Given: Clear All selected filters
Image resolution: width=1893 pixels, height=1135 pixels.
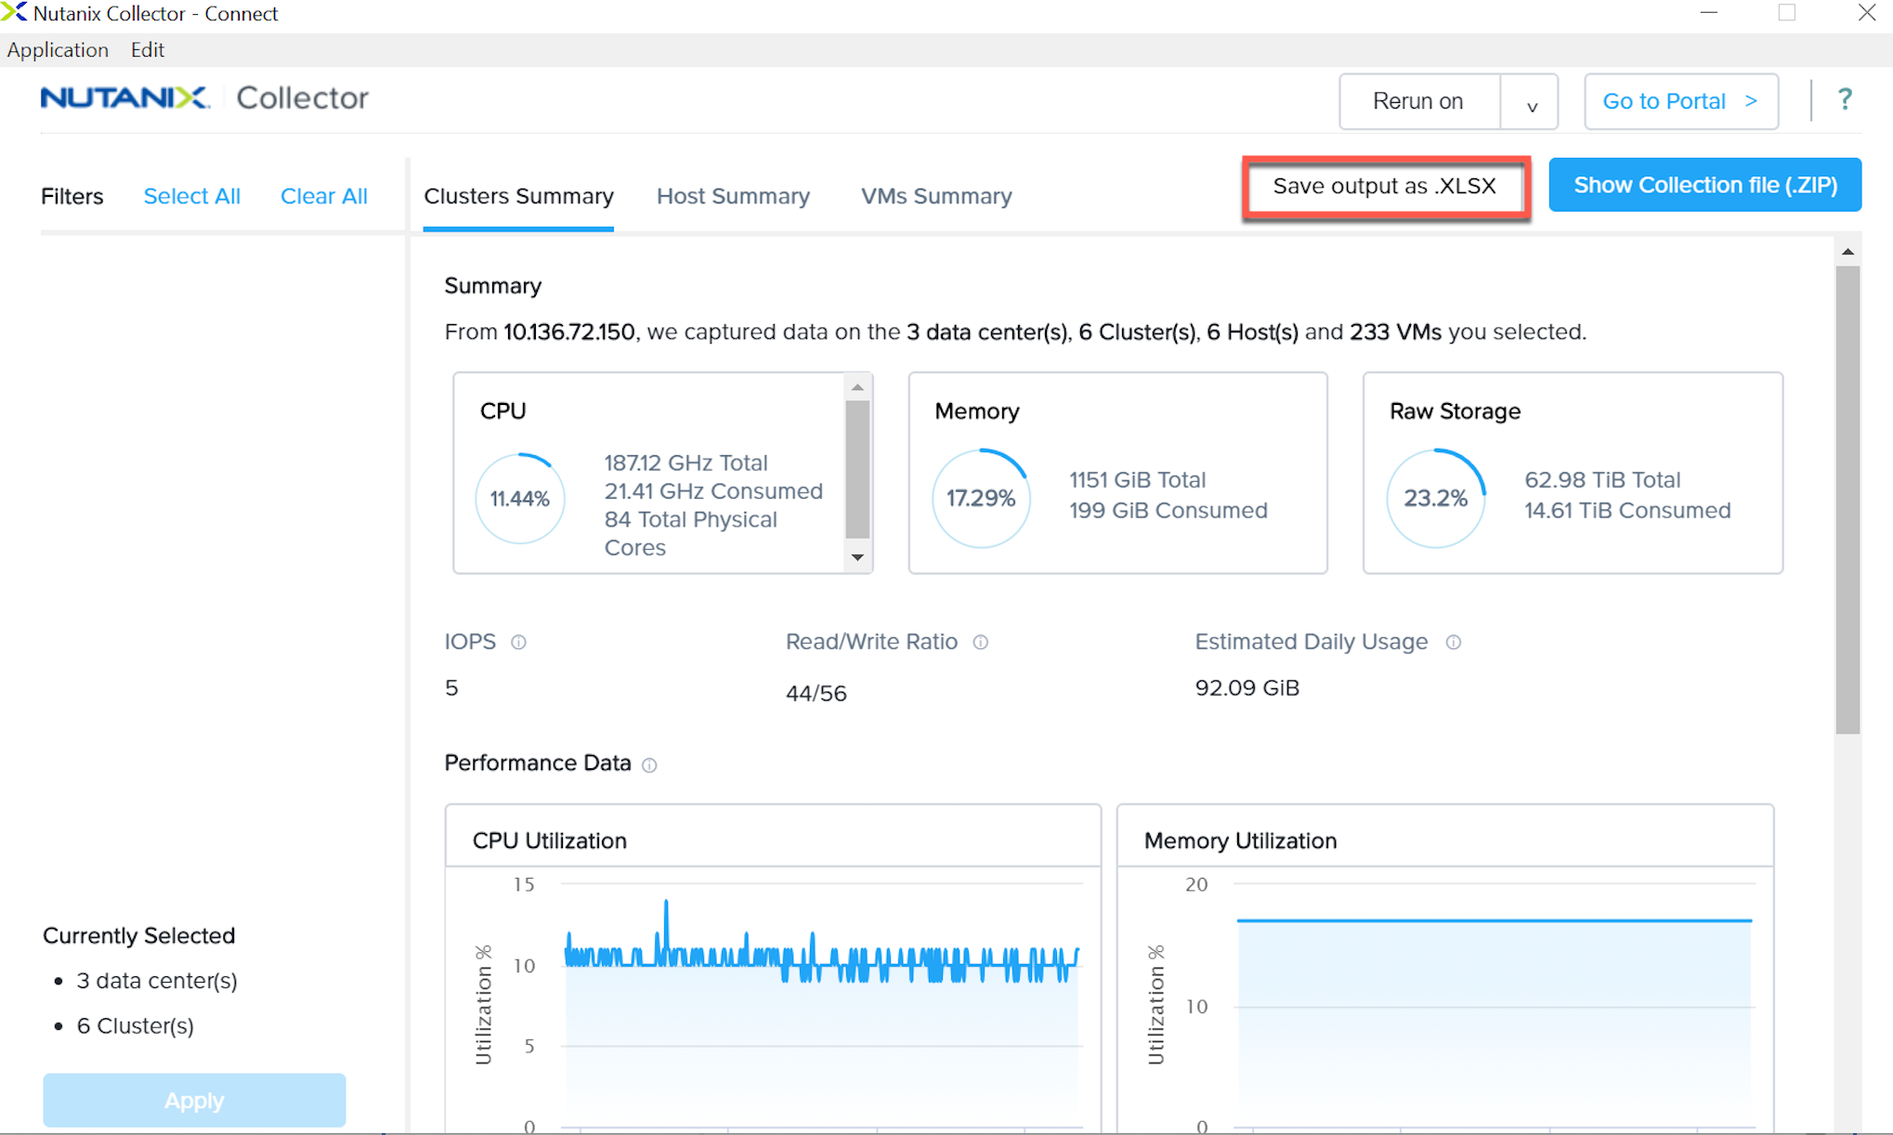Looking at the screenshot, I should (x=323, y=196).
